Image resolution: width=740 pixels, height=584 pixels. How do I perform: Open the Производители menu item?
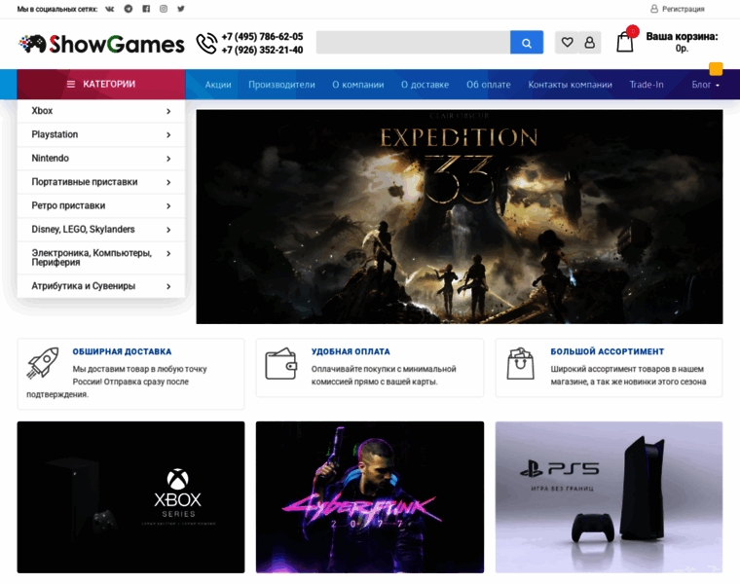pos(281,85)
